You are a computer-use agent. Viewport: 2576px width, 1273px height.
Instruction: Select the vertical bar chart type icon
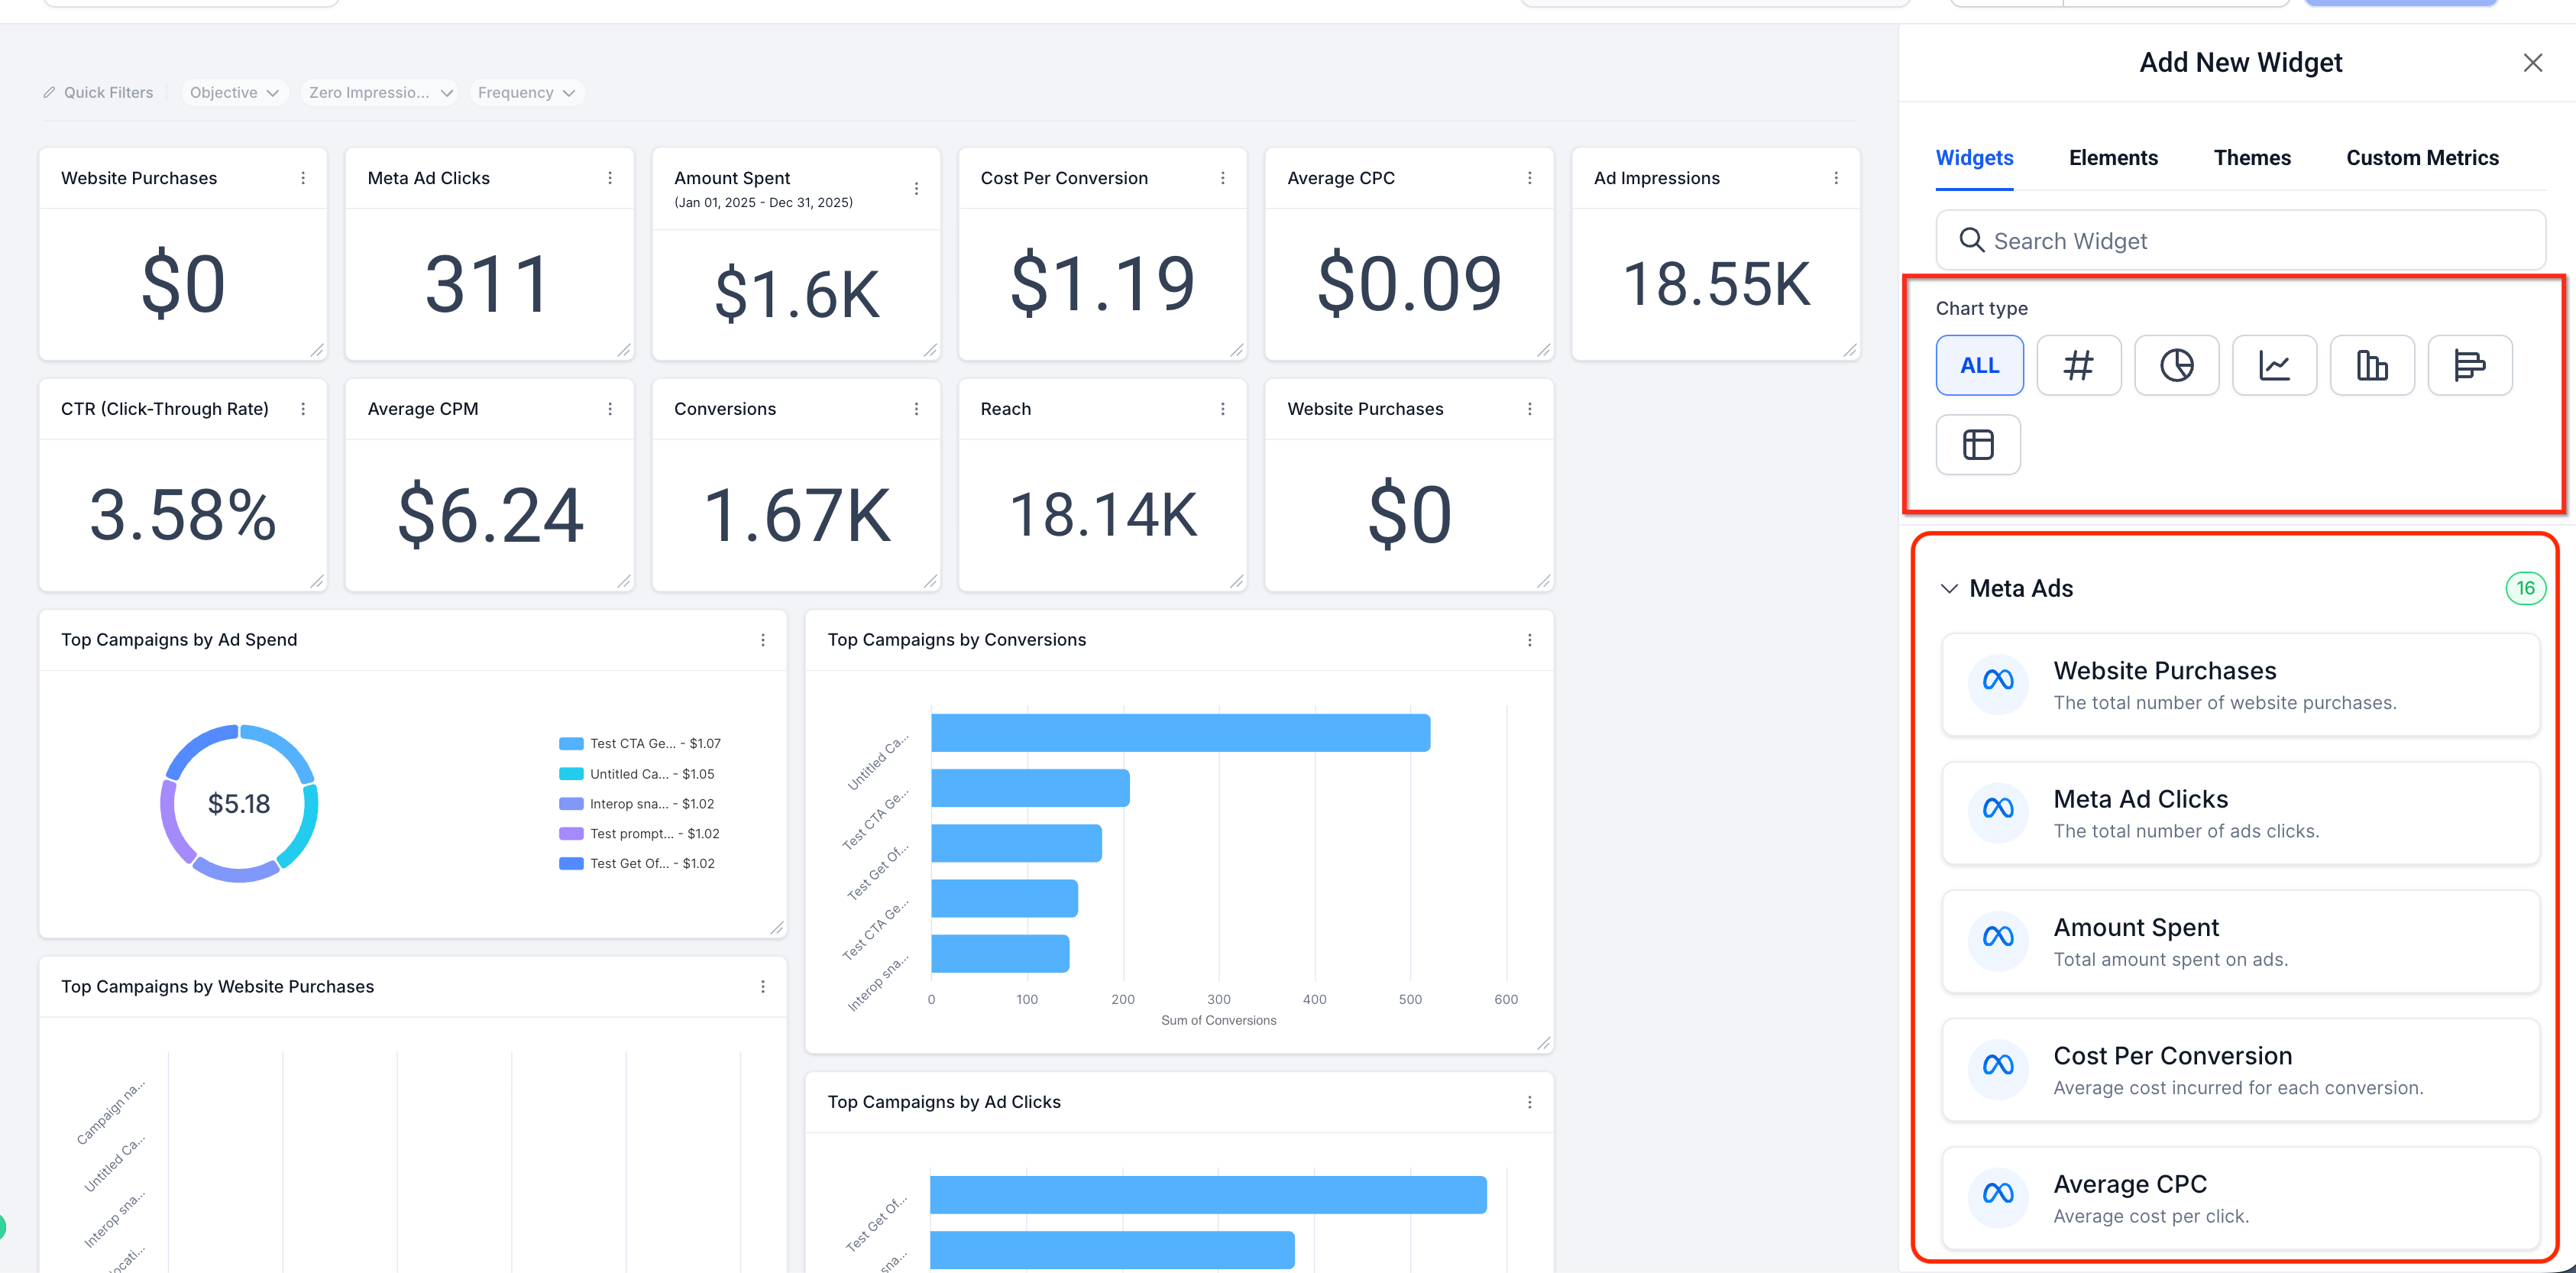tap(2372, 365)
